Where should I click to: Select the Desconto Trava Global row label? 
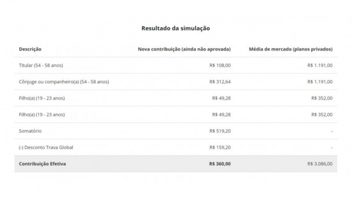(x=46, y=147)
